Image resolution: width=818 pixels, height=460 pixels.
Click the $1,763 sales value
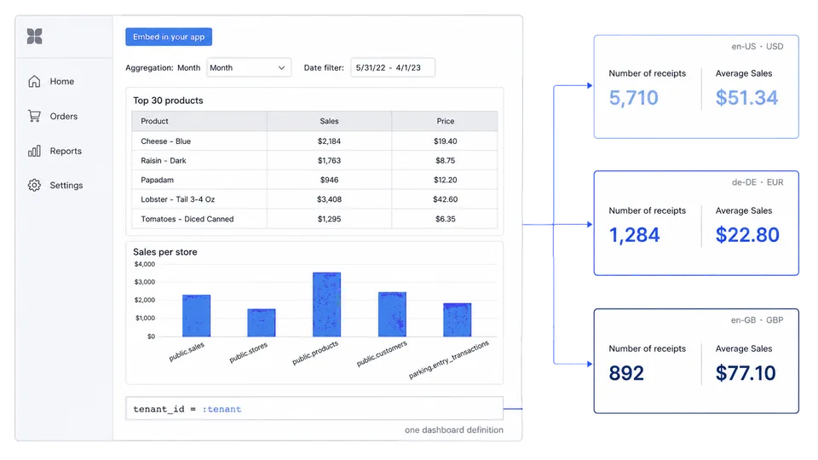click(329, 161)
